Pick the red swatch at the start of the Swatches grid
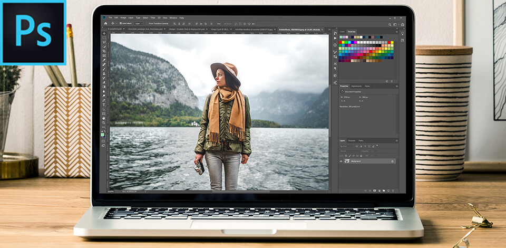Viewport: 506px width, 248px height. (340, 42)
